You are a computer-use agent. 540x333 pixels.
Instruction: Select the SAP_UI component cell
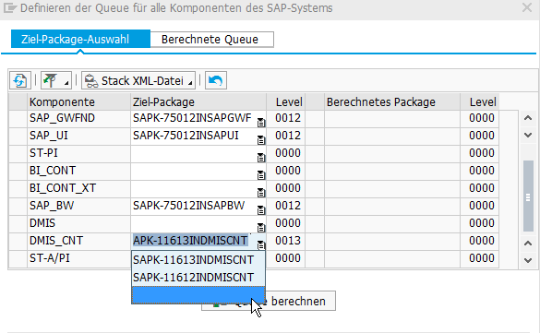click(x=78, y=136)
